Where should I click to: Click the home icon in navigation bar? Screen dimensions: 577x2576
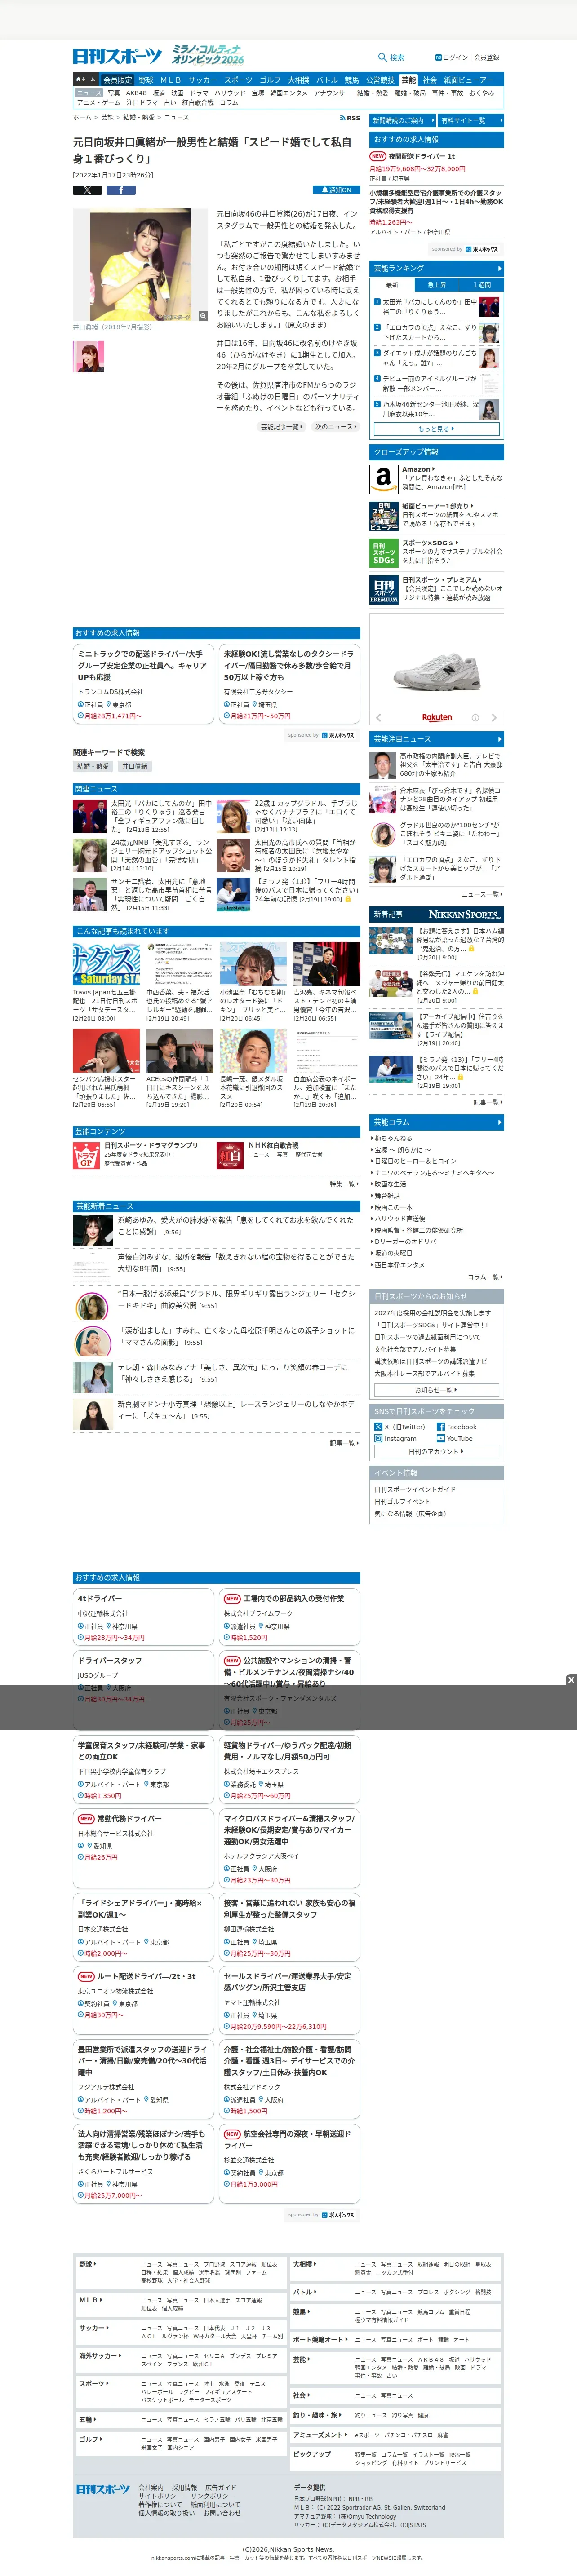(79, 79)
